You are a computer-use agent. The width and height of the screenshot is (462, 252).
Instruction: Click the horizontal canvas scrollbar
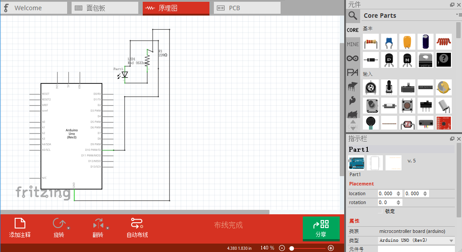pos(135,212)
